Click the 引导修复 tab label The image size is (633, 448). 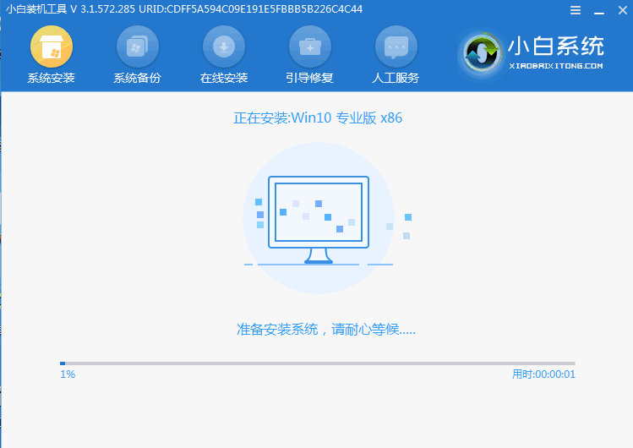point(309,78)
